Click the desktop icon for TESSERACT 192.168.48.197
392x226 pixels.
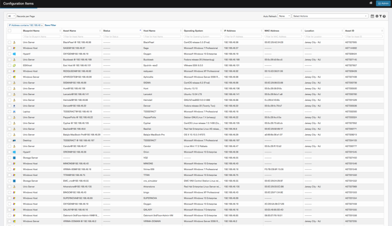(14, 141)
